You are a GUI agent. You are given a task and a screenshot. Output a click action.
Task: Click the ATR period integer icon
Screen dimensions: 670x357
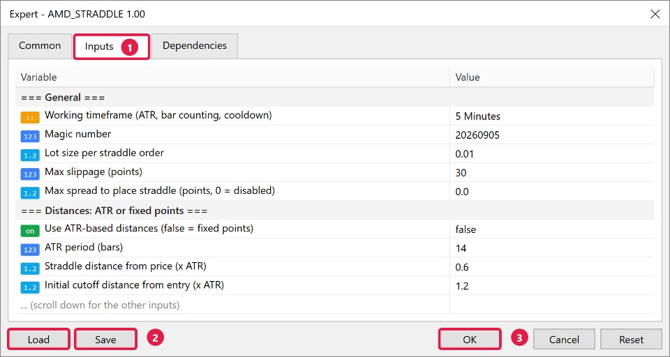click(x=30, y=250)
